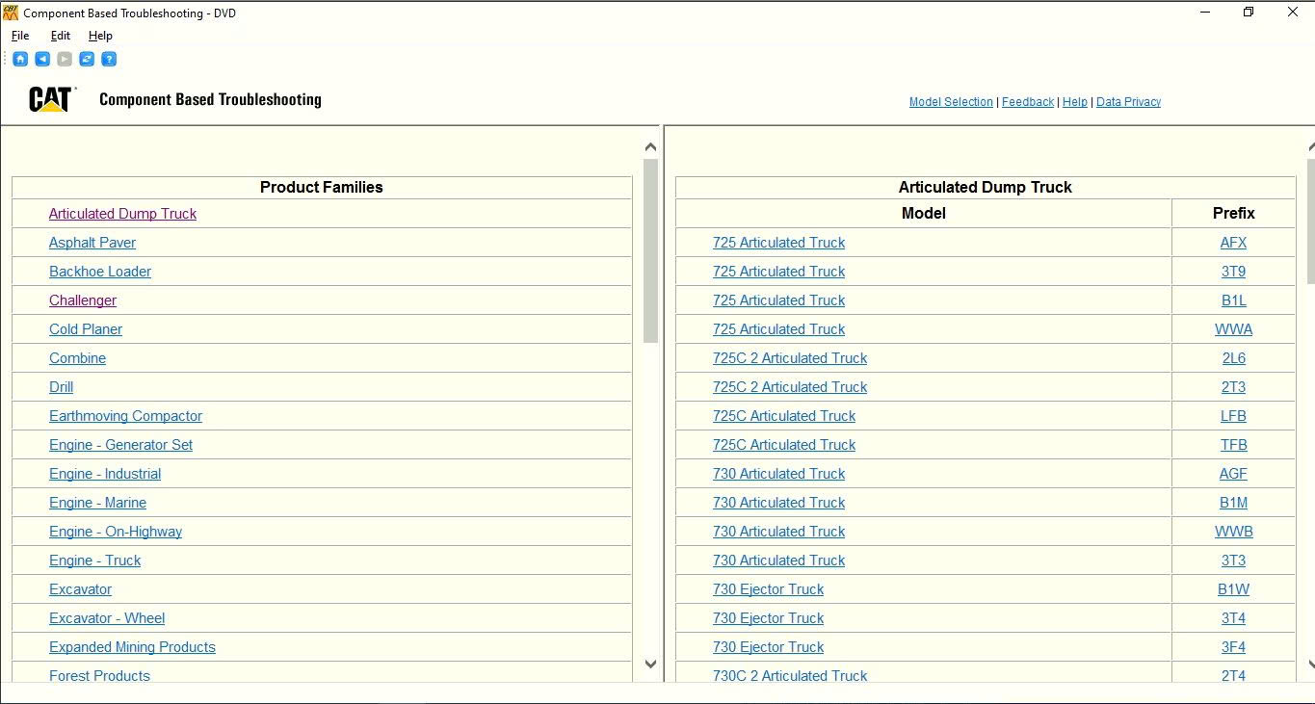Select Engine - On-Highway family

[x=116, y=532]
